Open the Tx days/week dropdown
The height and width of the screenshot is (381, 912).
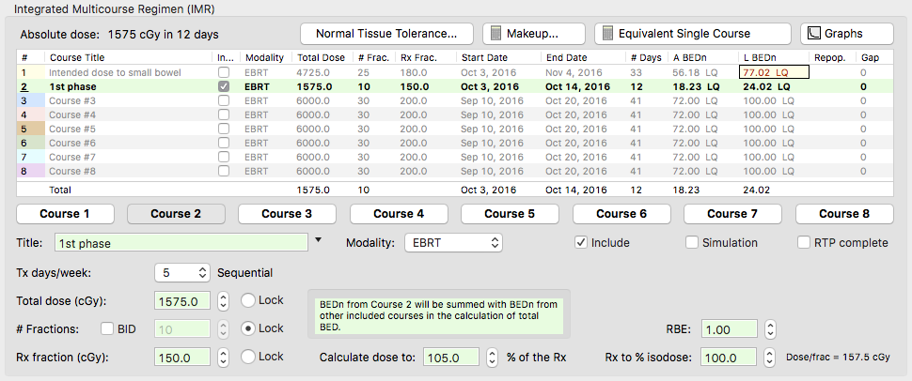182,273
